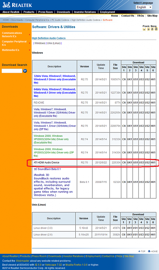Click version 5.18rc8 cell

click(84, 228)
